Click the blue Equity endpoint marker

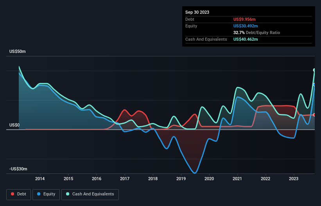pyautogui.click(x=314, y=85)
